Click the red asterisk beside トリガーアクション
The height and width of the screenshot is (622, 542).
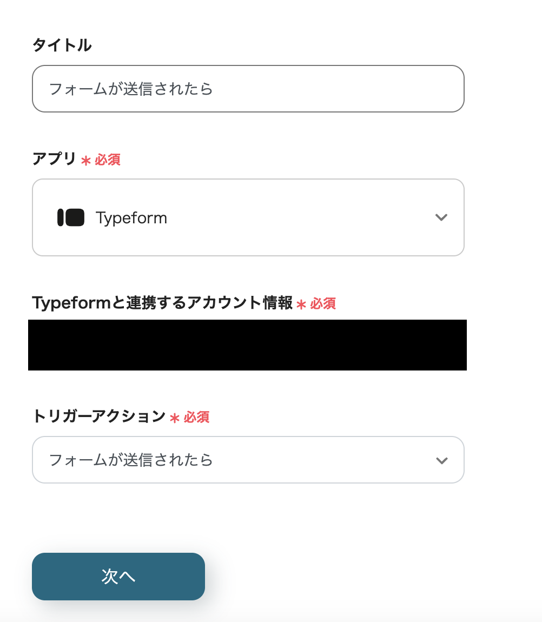(174, 418)
